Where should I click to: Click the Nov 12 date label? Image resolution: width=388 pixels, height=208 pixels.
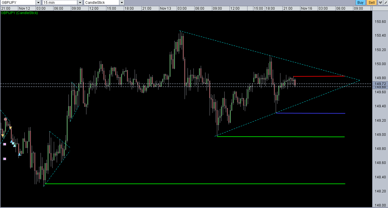(24, 9)
